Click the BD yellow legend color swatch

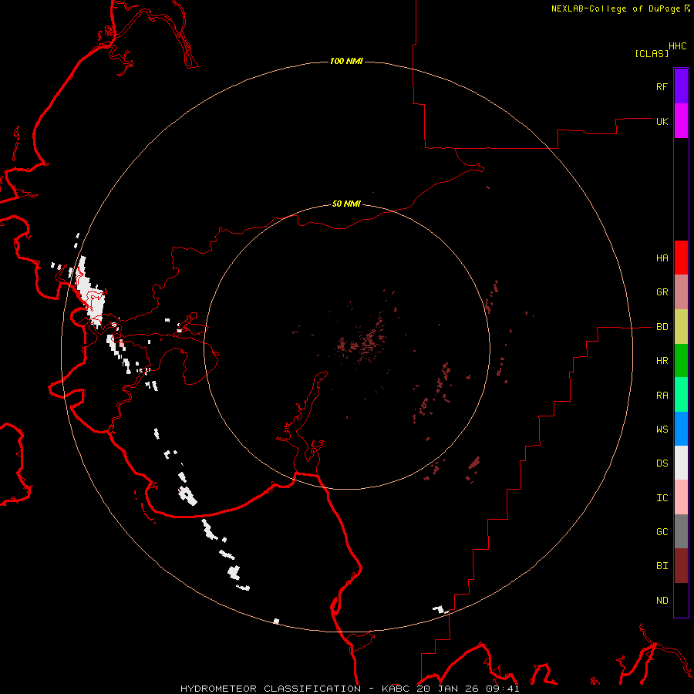point(681,327)
